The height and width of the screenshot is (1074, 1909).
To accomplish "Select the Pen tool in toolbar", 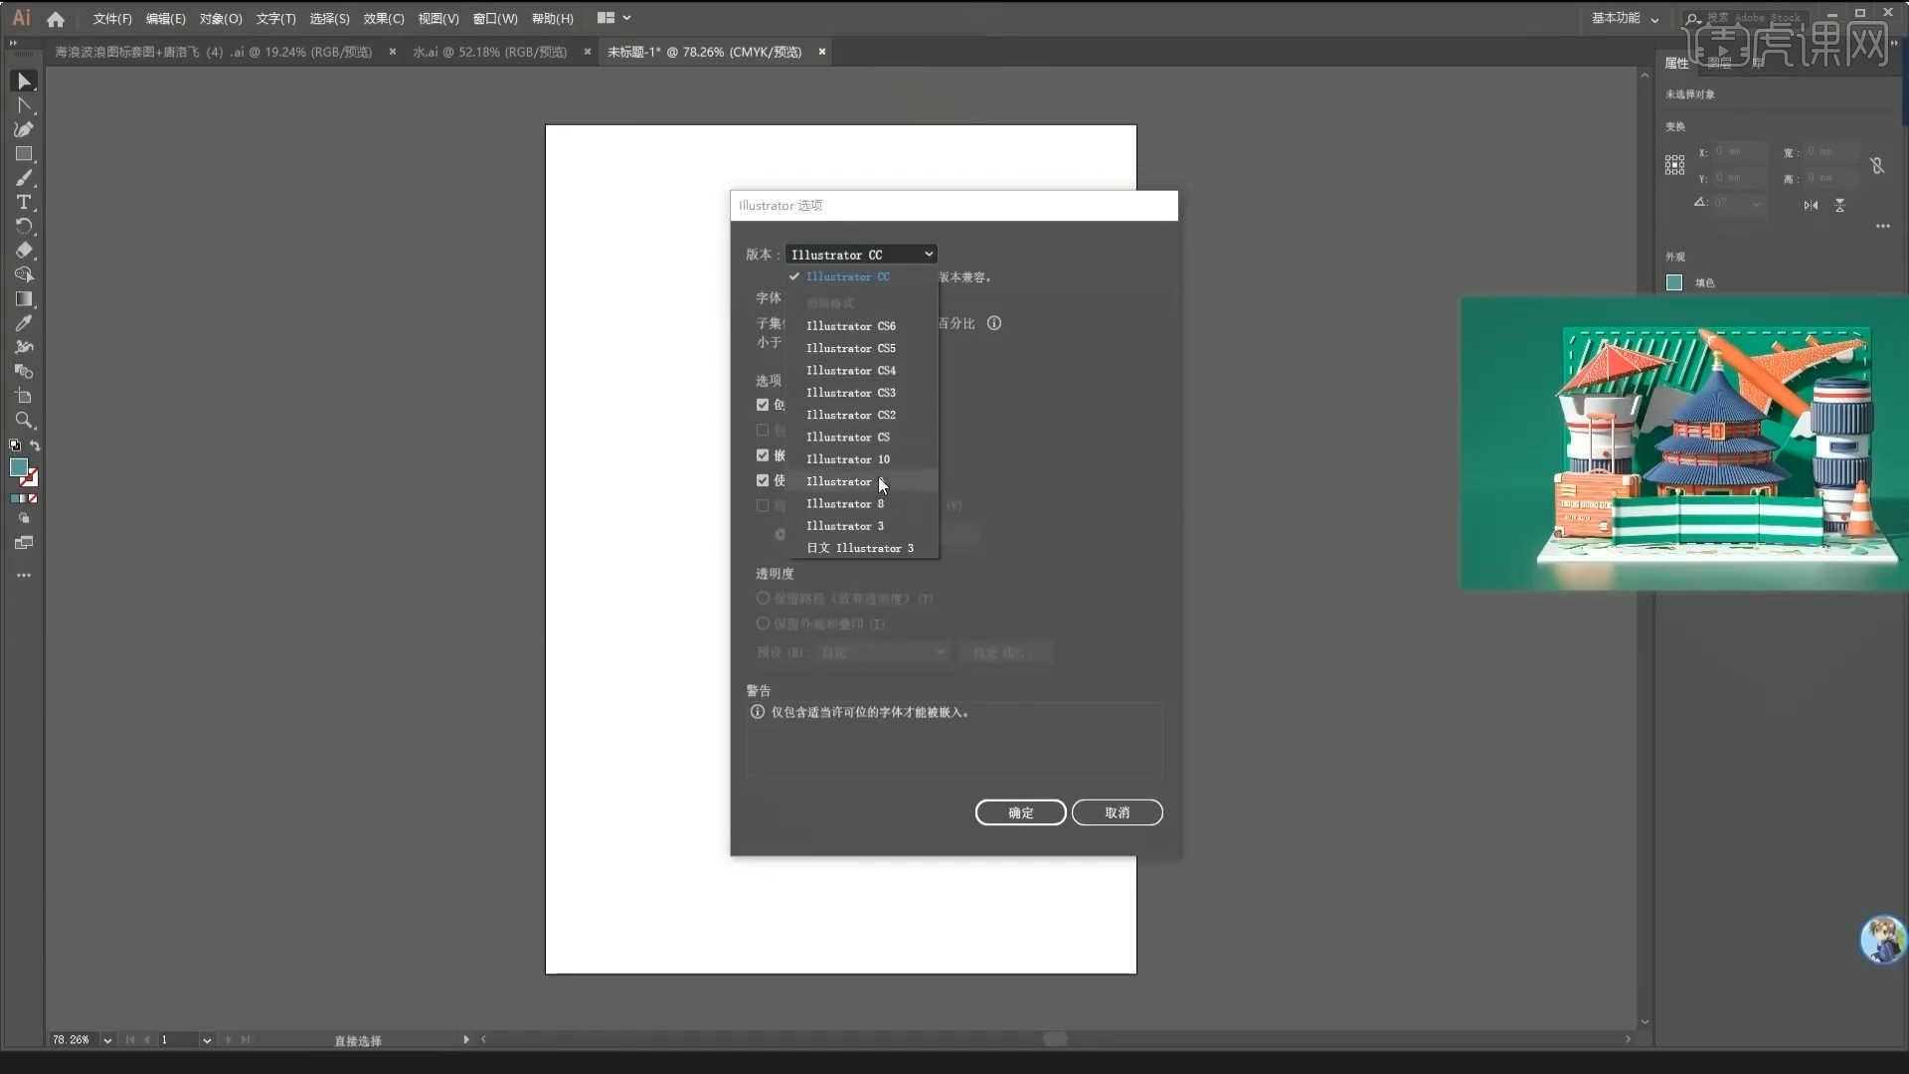I will click(24, 129).
